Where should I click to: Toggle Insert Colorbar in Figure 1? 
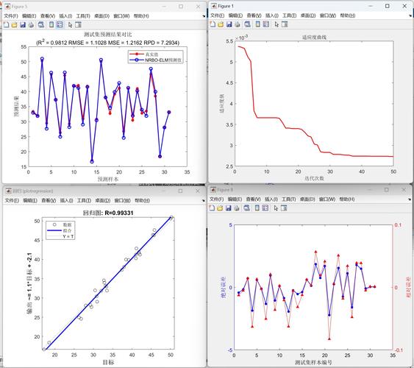[257, 24]
